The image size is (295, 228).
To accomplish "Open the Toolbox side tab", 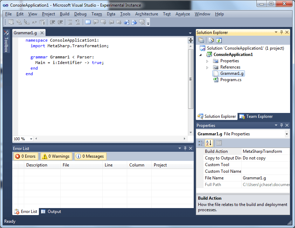I will tap(6, 41).
